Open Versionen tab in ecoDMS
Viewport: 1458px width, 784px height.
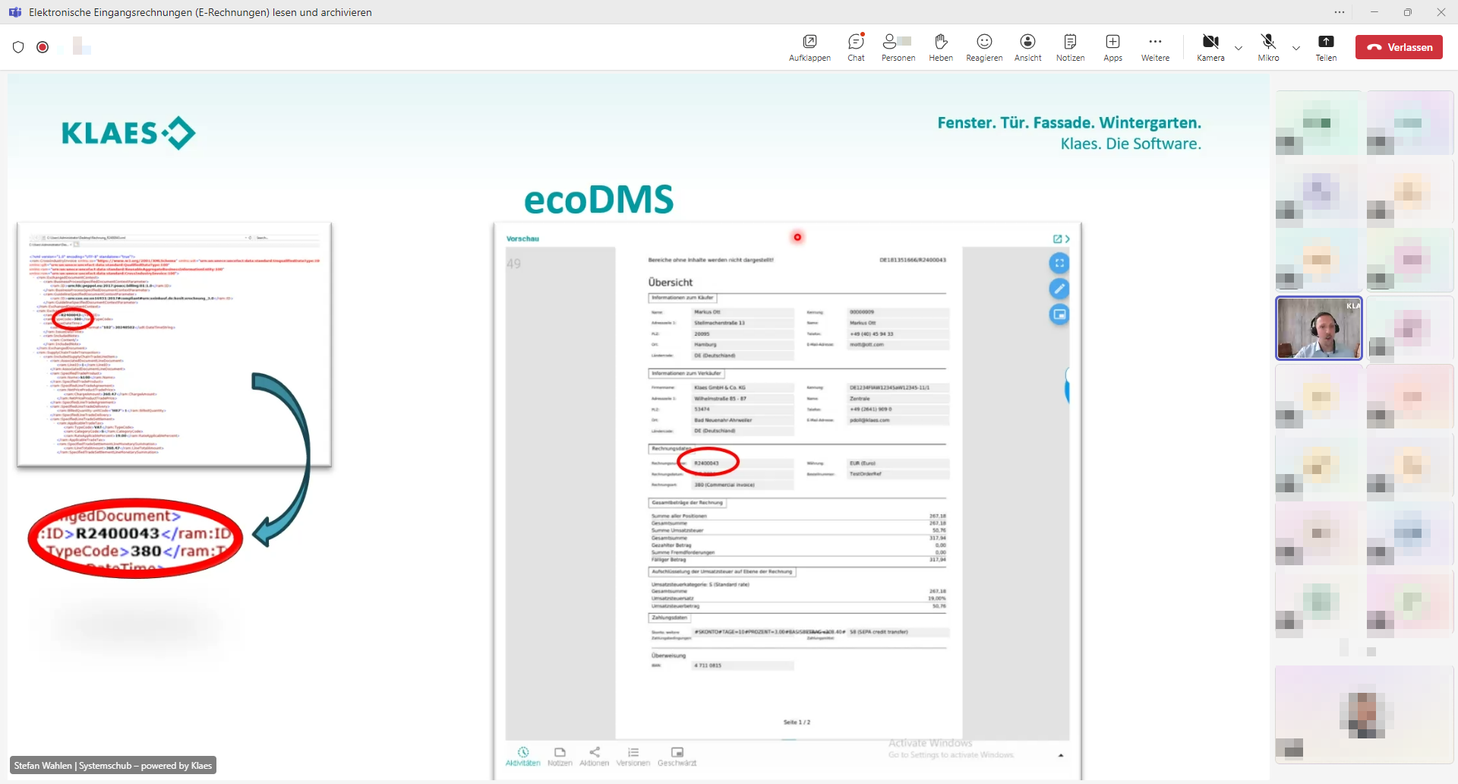(633, 756)
